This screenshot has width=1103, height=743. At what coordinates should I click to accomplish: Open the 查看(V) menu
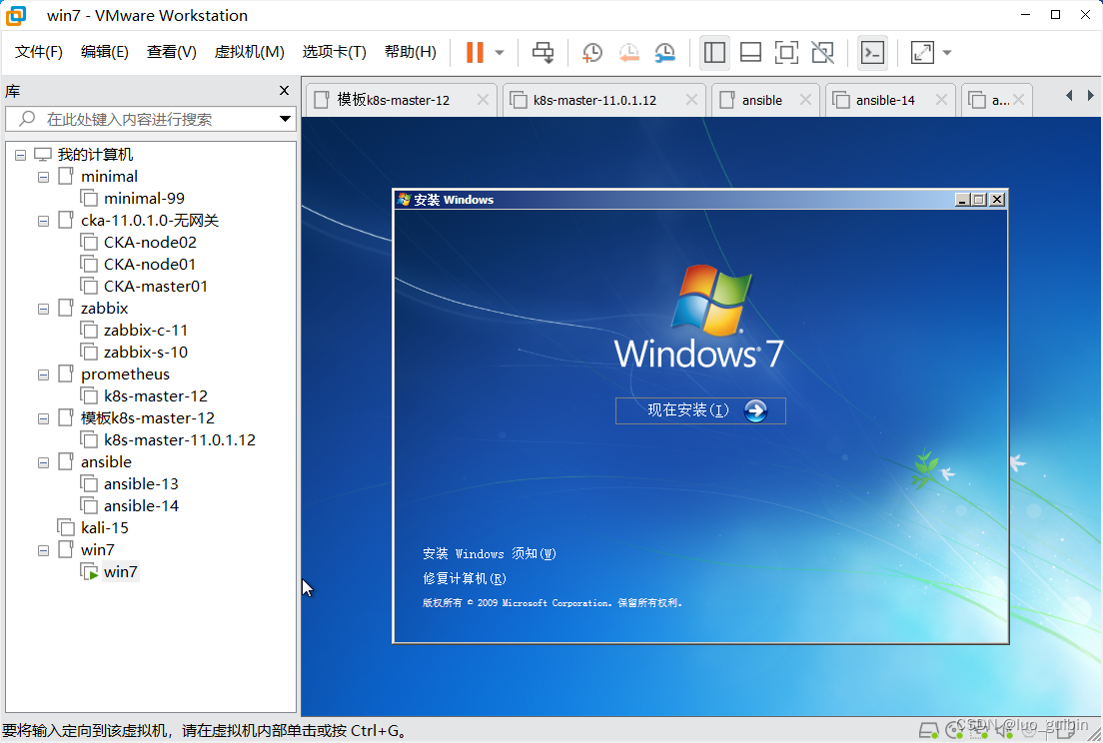click(x=172, y=52)
